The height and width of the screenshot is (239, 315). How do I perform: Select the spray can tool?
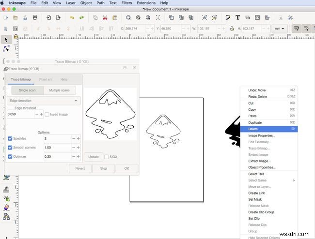point(6,198)
